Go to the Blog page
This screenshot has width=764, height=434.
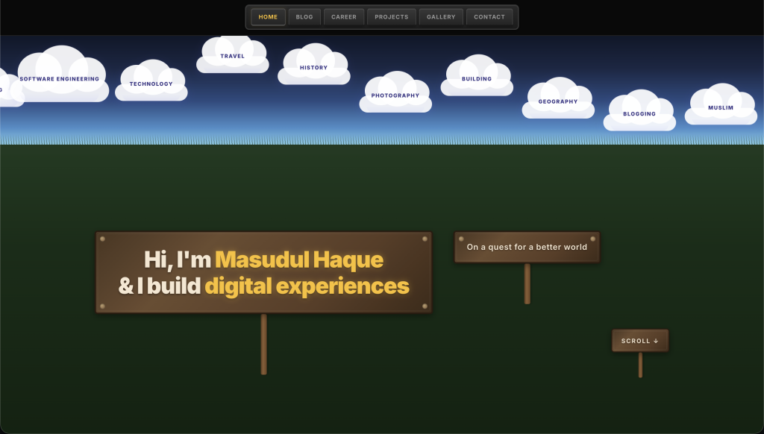304,17
